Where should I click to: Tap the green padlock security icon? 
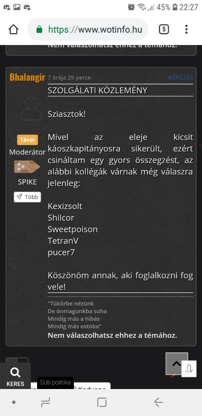tap(39, 29)
